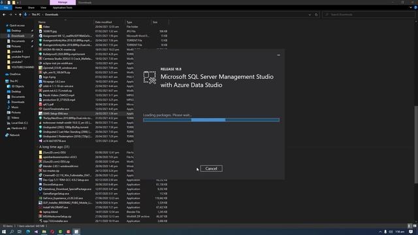Open Hardcore (E:) drive
This screenshot has width=418, height=235.
(19, 128)
